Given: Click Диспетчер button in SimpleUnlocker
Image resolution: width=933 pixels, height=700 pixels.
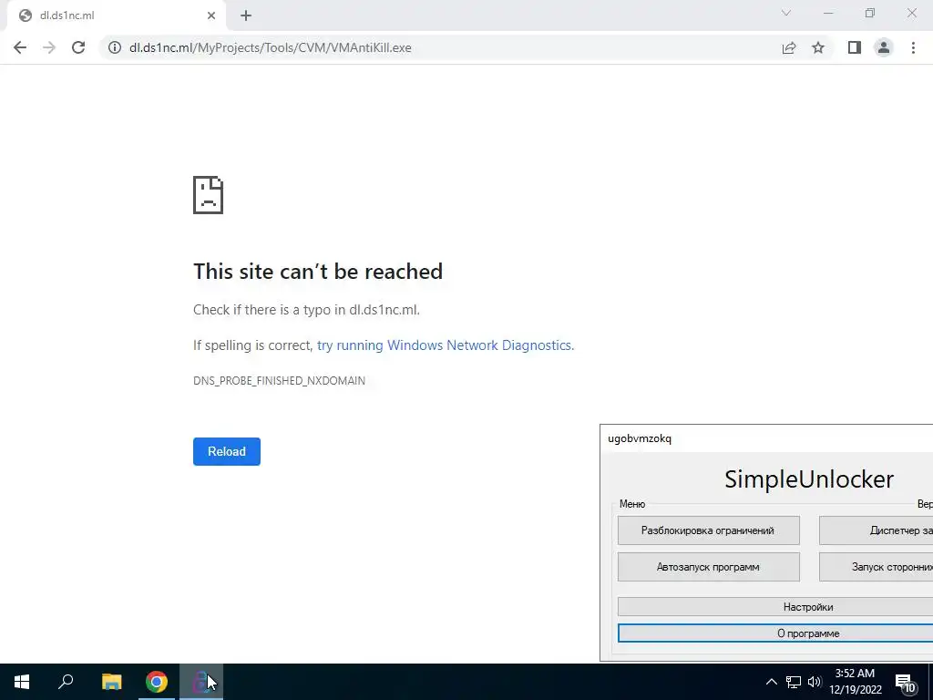Looking at the screenshot, I should coord(876,530).
